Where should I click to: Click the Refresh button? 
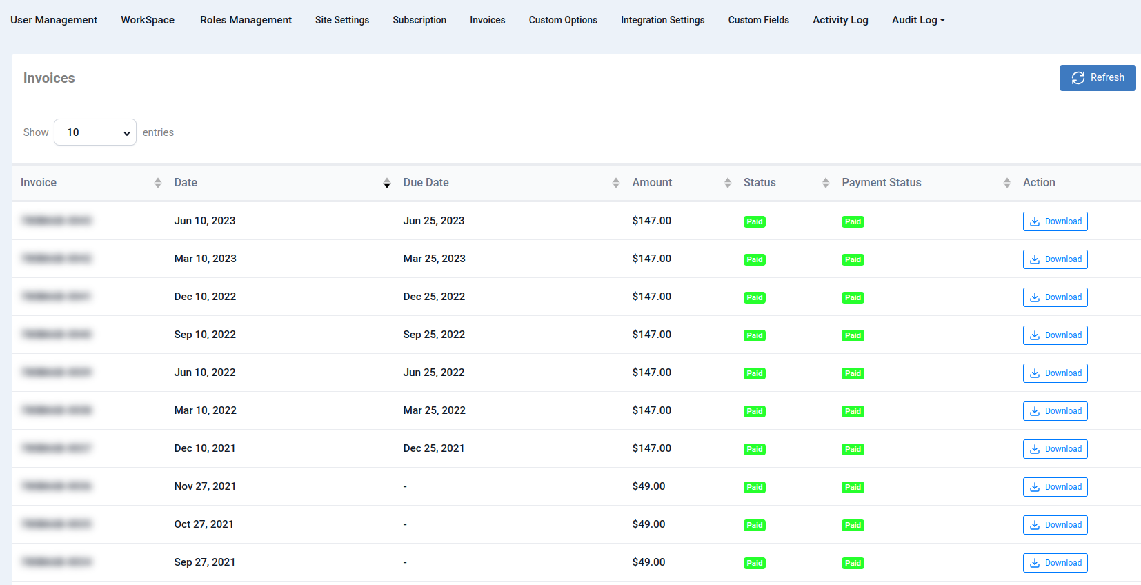point(1098,78)
